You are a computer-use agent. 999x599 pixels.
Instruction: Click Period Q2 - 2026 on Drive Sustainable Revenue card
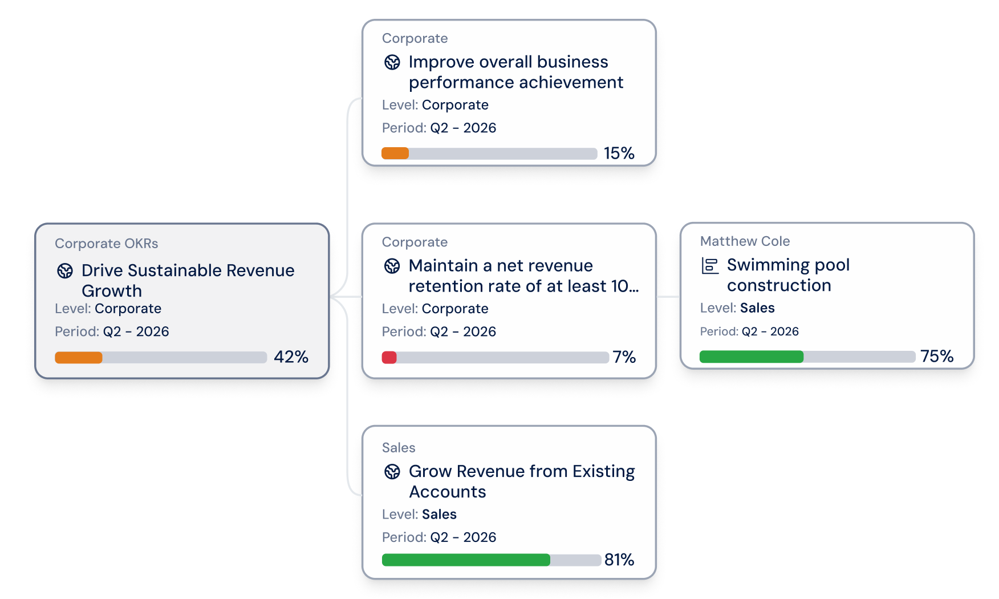pyautogui.click(x=112, y=331)
